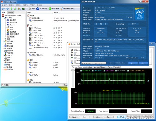
Task: Collapse the computer tree node
Action: tap(3, 18)
